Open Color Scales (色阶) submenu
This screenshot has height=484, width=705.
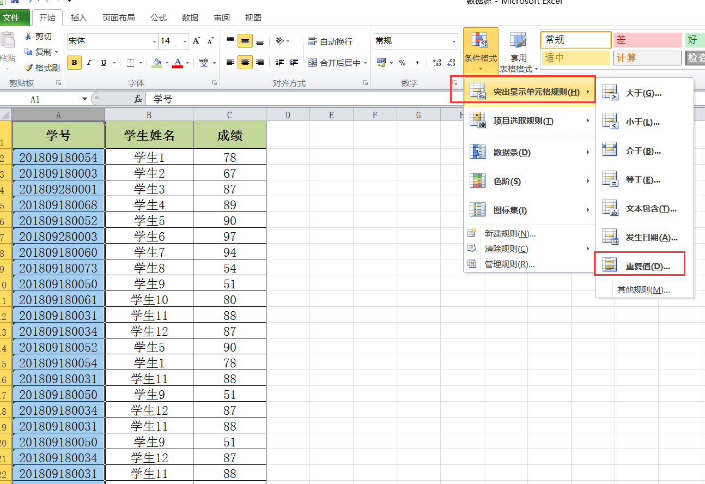coord(529,181)
